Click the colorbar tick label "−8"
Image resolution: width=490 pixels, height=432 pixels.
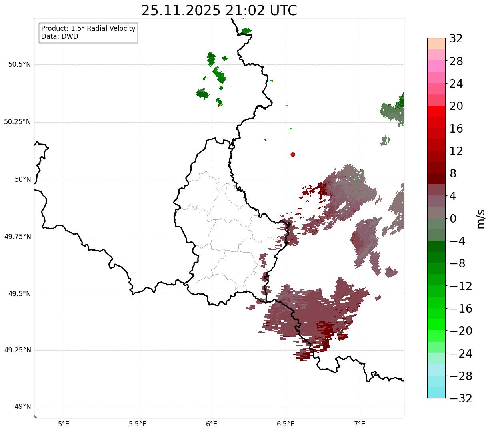tap(457, 264)
